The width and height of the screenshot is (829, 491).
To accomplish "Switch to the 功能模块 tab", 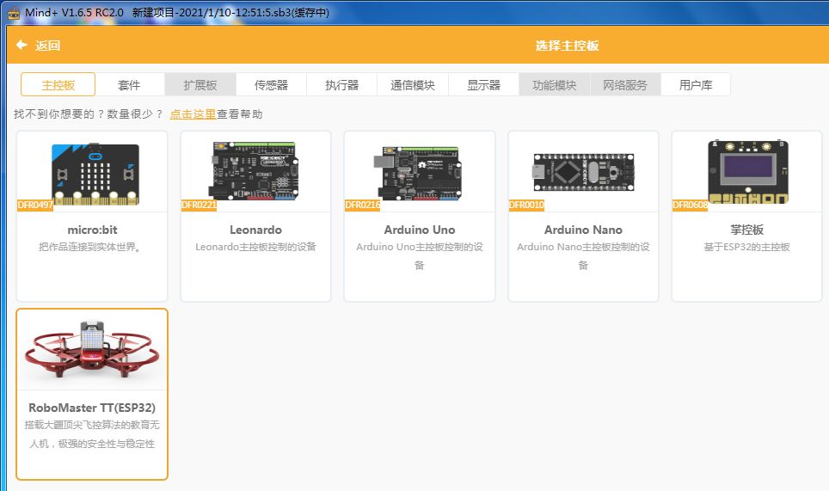I will [555, 84].
